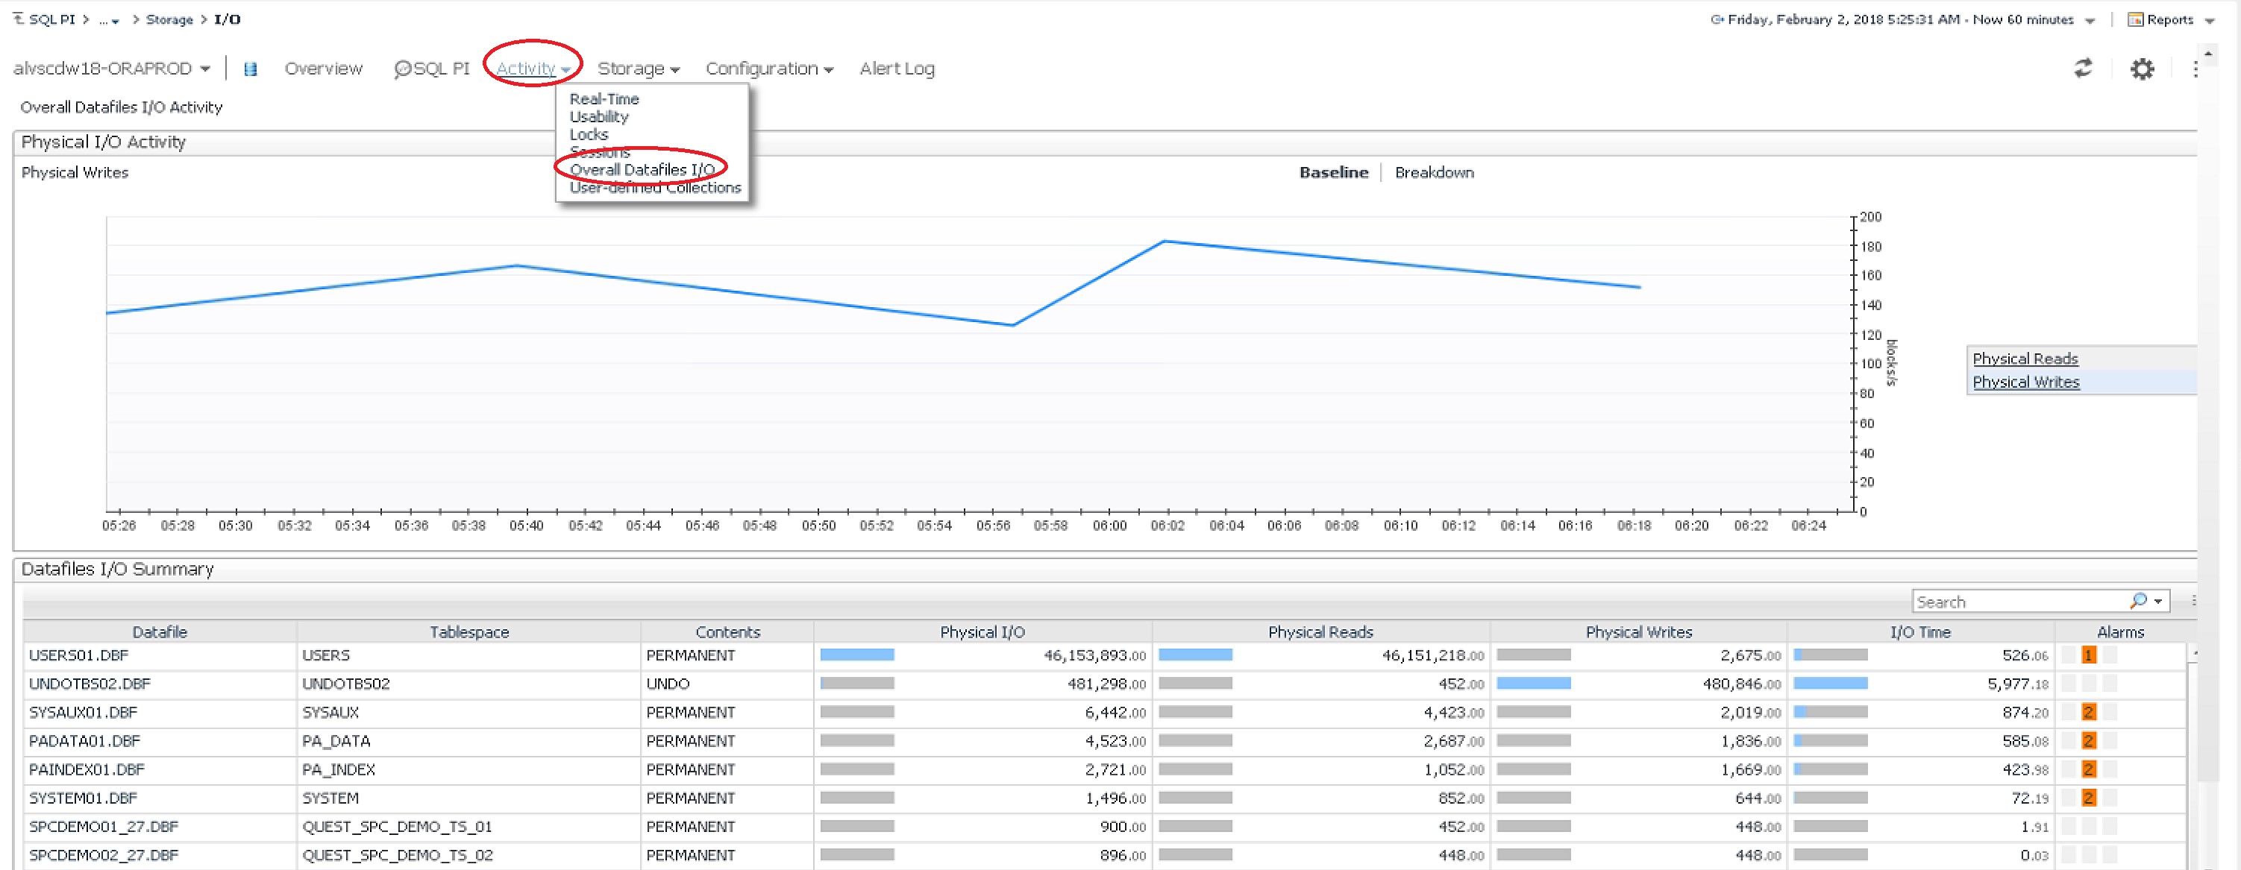Open settings with the gear icon
This screenshot has height=870, width=2241.
(2142, 69)
